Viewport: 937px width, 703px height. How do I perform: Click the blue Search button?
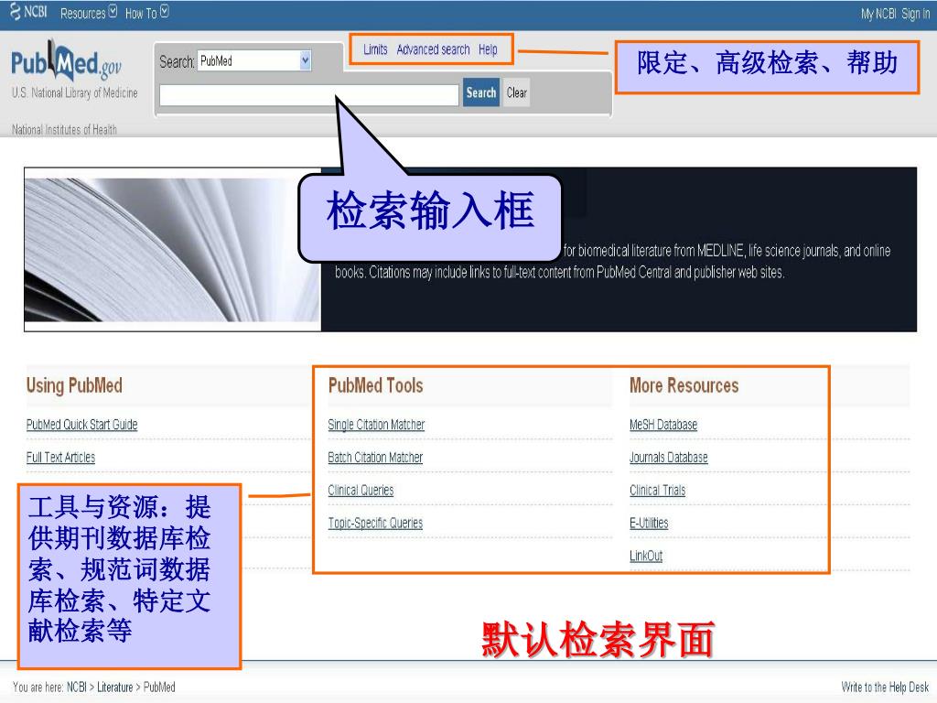tap(481, 92)
